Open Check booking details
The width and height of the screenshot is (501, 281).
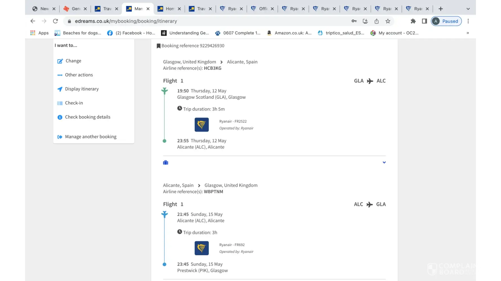pyautogui.click(x=87, y=117)
